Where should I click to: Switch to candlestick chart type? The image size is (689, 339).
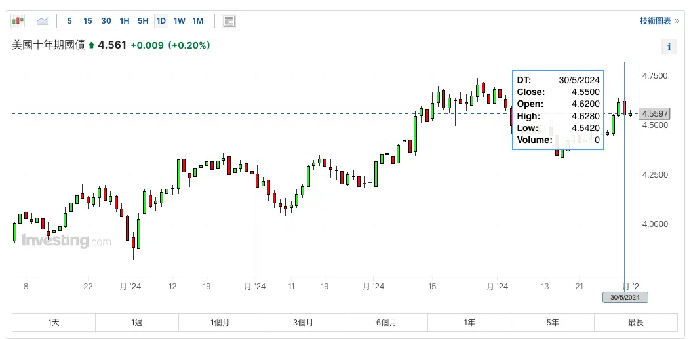coord(18,21)
